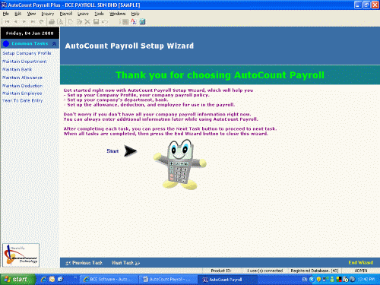Click the edit document toolbar icon
380x285 pixels.
tap(79, 22)
